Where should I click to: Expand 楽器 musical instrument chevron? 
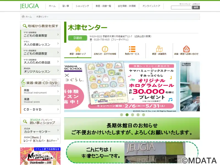click(x=58, y=91)
